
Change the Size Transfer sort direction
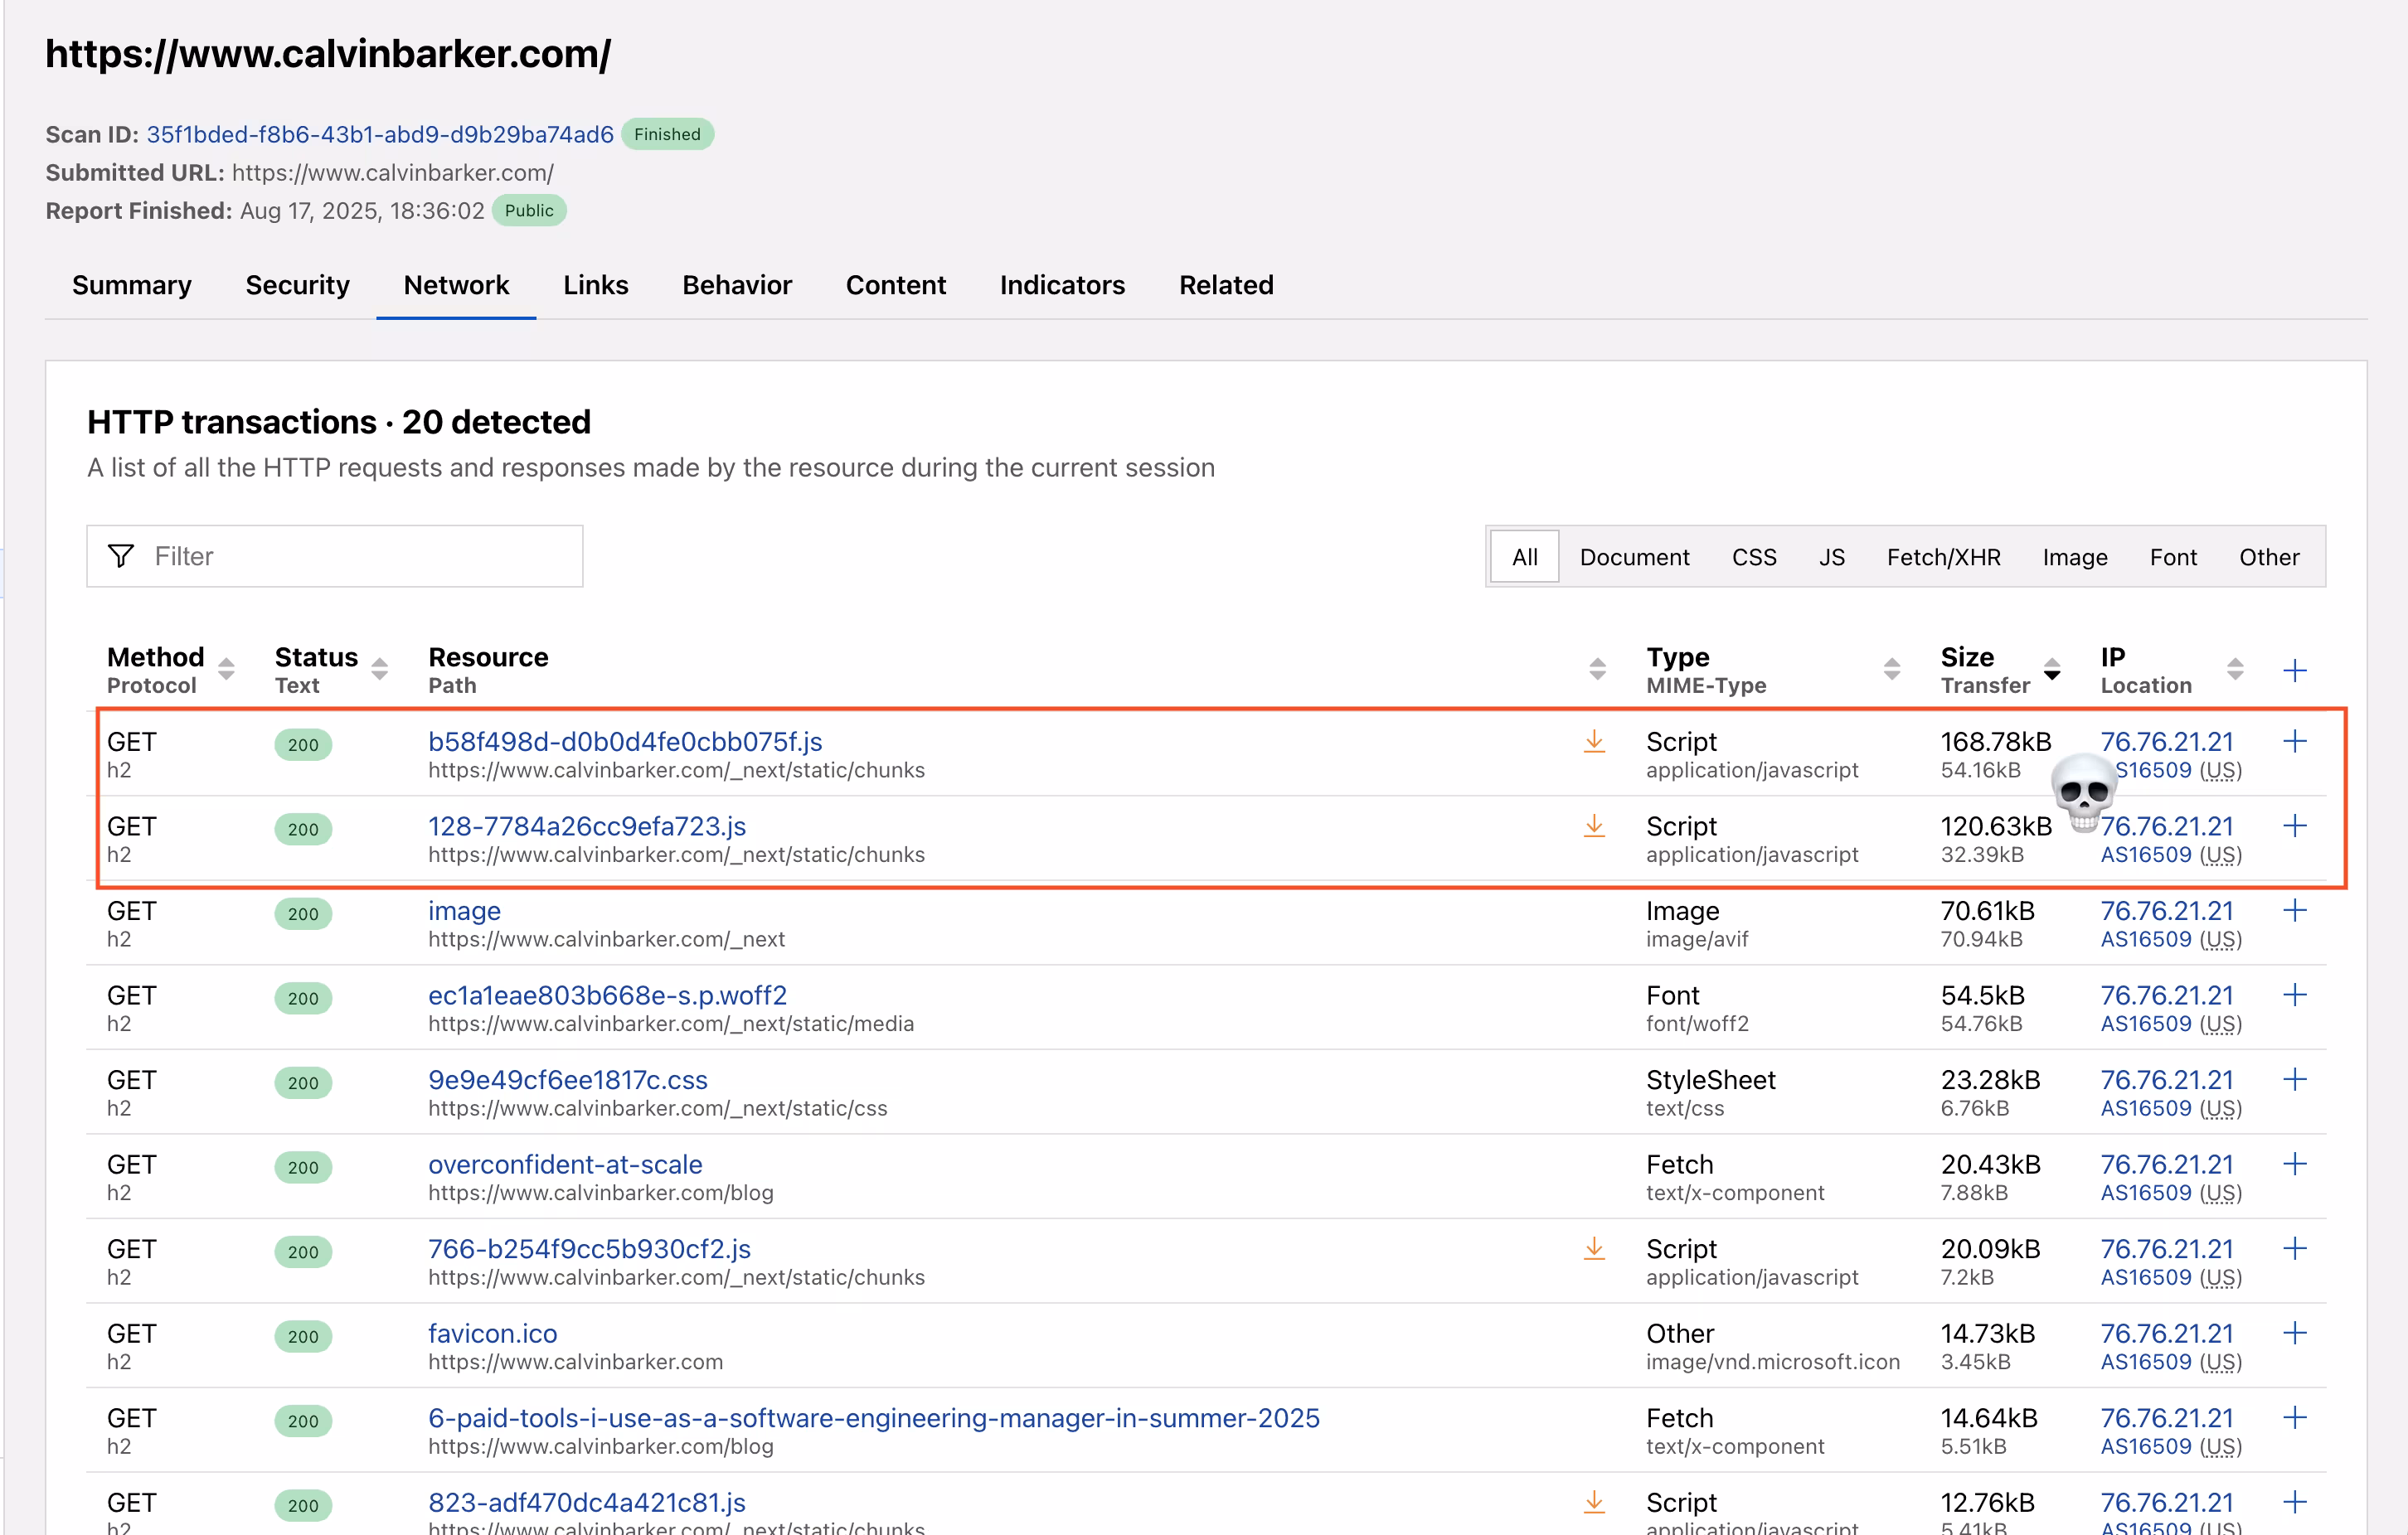(x=2053, y=670)
